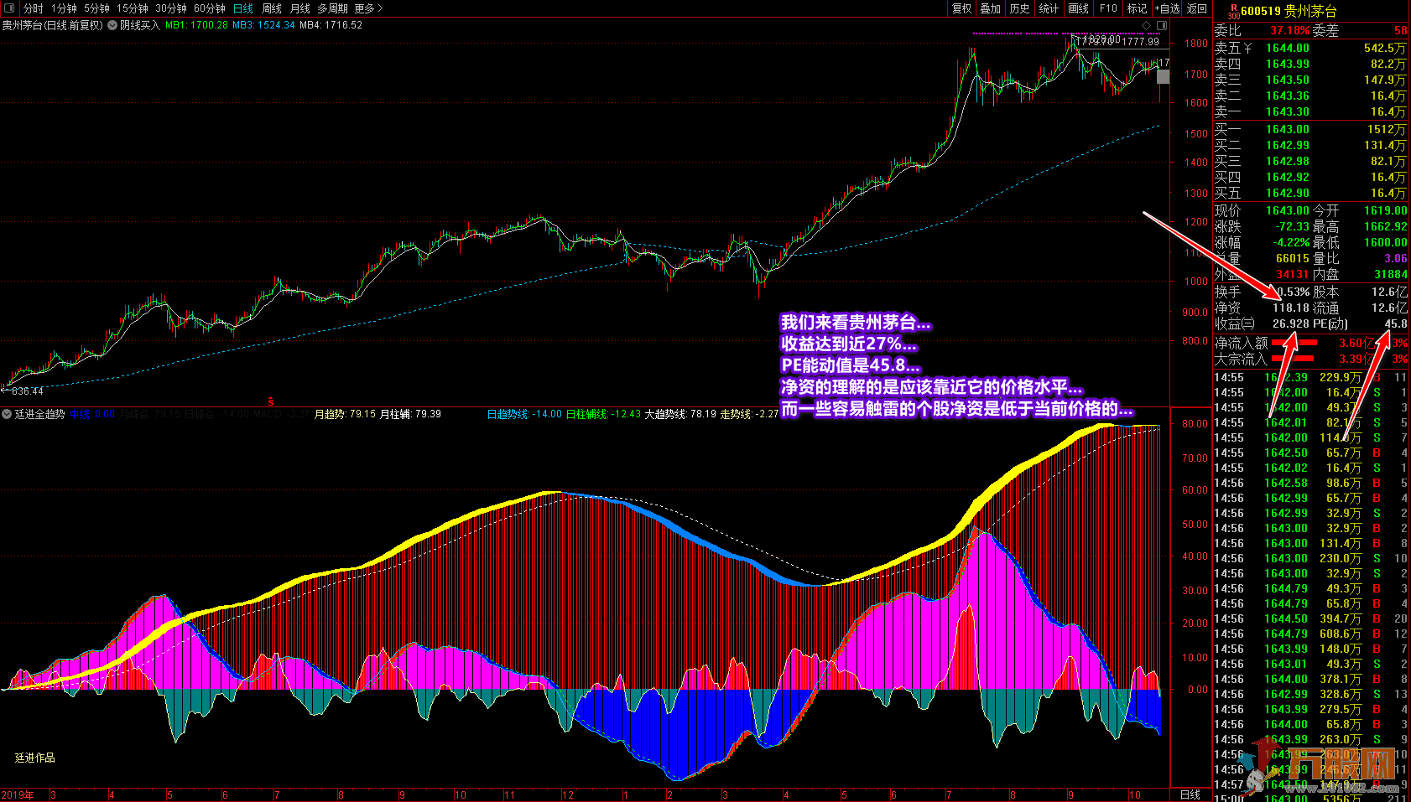
Task: Click the 返回 back button
Action: [x=1197, y=8]
